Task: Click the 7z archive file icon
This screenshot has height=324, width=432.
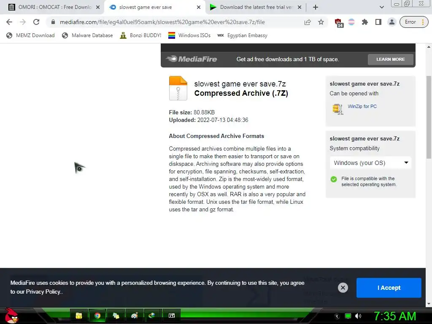Action: click(x=178, y=88)
